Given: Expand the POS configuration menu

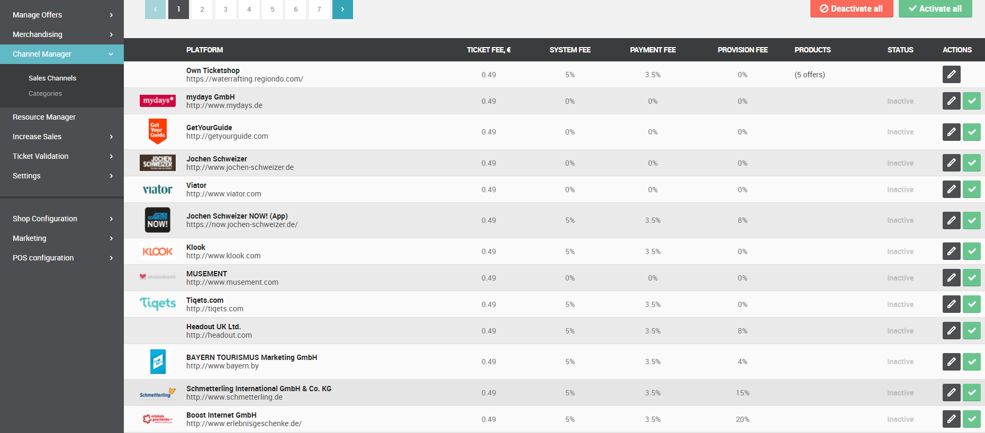Looking at the screenshot, I should [x=62, y=258].
